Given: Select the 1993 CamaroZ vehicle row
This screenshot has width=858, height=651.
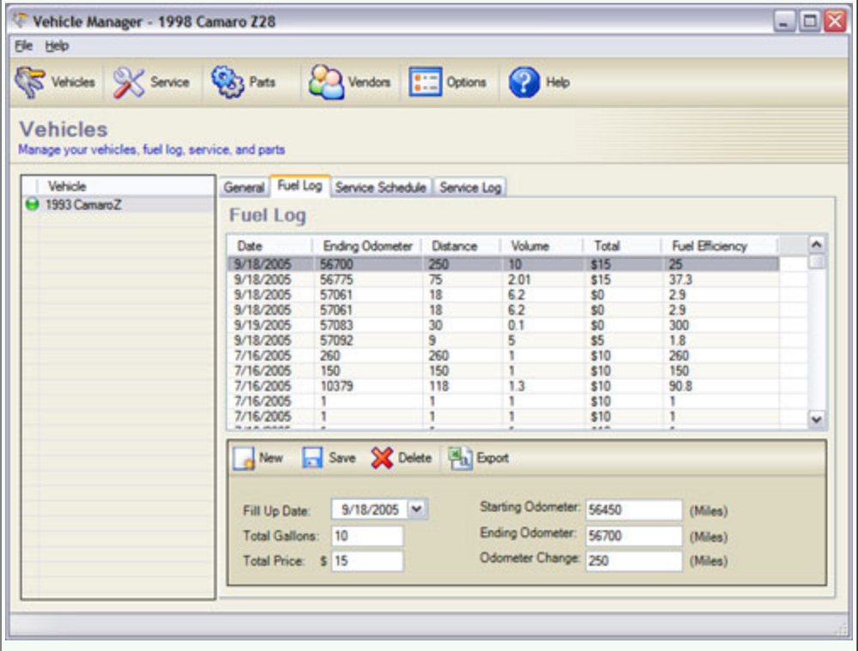Looking at the screenshot, I should coord(118,205).
